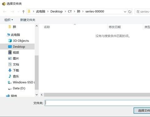Create a folder with 新建文件夹

click(27, 20)
